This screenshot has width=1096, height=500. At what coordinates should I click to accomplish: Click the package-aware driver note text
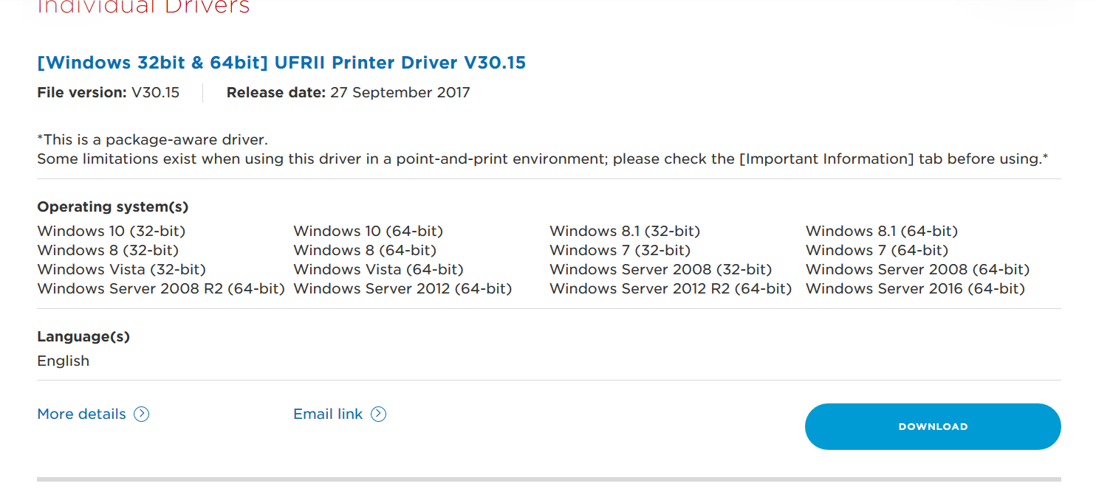(152, 139)
